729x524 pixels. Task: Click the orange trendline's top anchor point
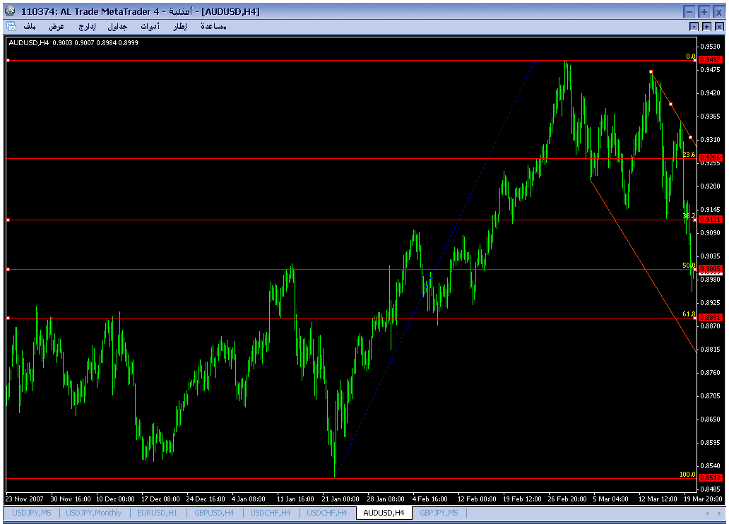tap(651, 71)
